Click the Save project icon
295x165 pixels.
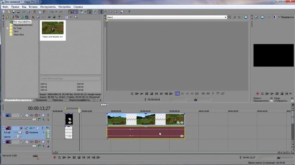[13, 12]
